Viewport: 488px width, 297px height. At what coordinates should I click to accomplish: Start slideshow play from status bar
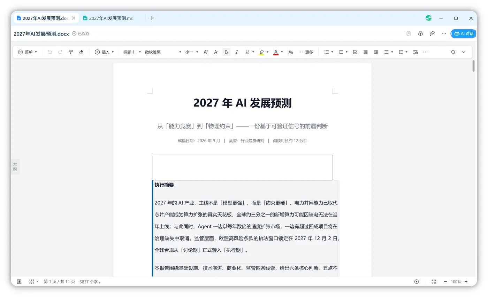click(417, 281)
